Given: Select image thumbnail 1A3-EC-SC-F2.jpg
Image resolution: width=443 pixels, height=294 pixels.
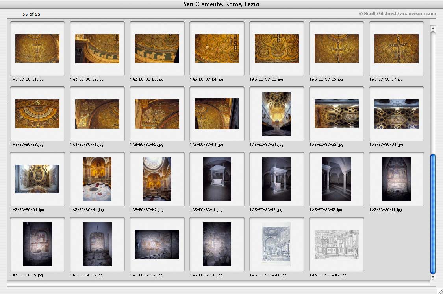Looking at the screenshot, I should 157,114.
